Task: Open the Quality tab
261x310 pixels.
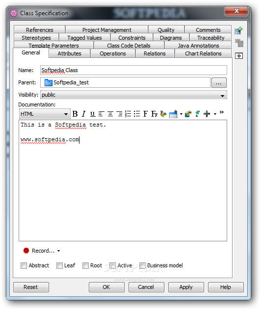Action: (x=166, y=29)
